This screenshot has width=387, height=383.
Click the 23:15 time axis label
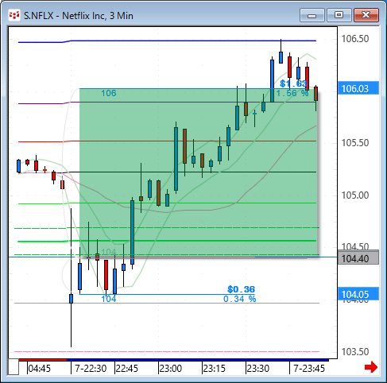coord(215,369)
